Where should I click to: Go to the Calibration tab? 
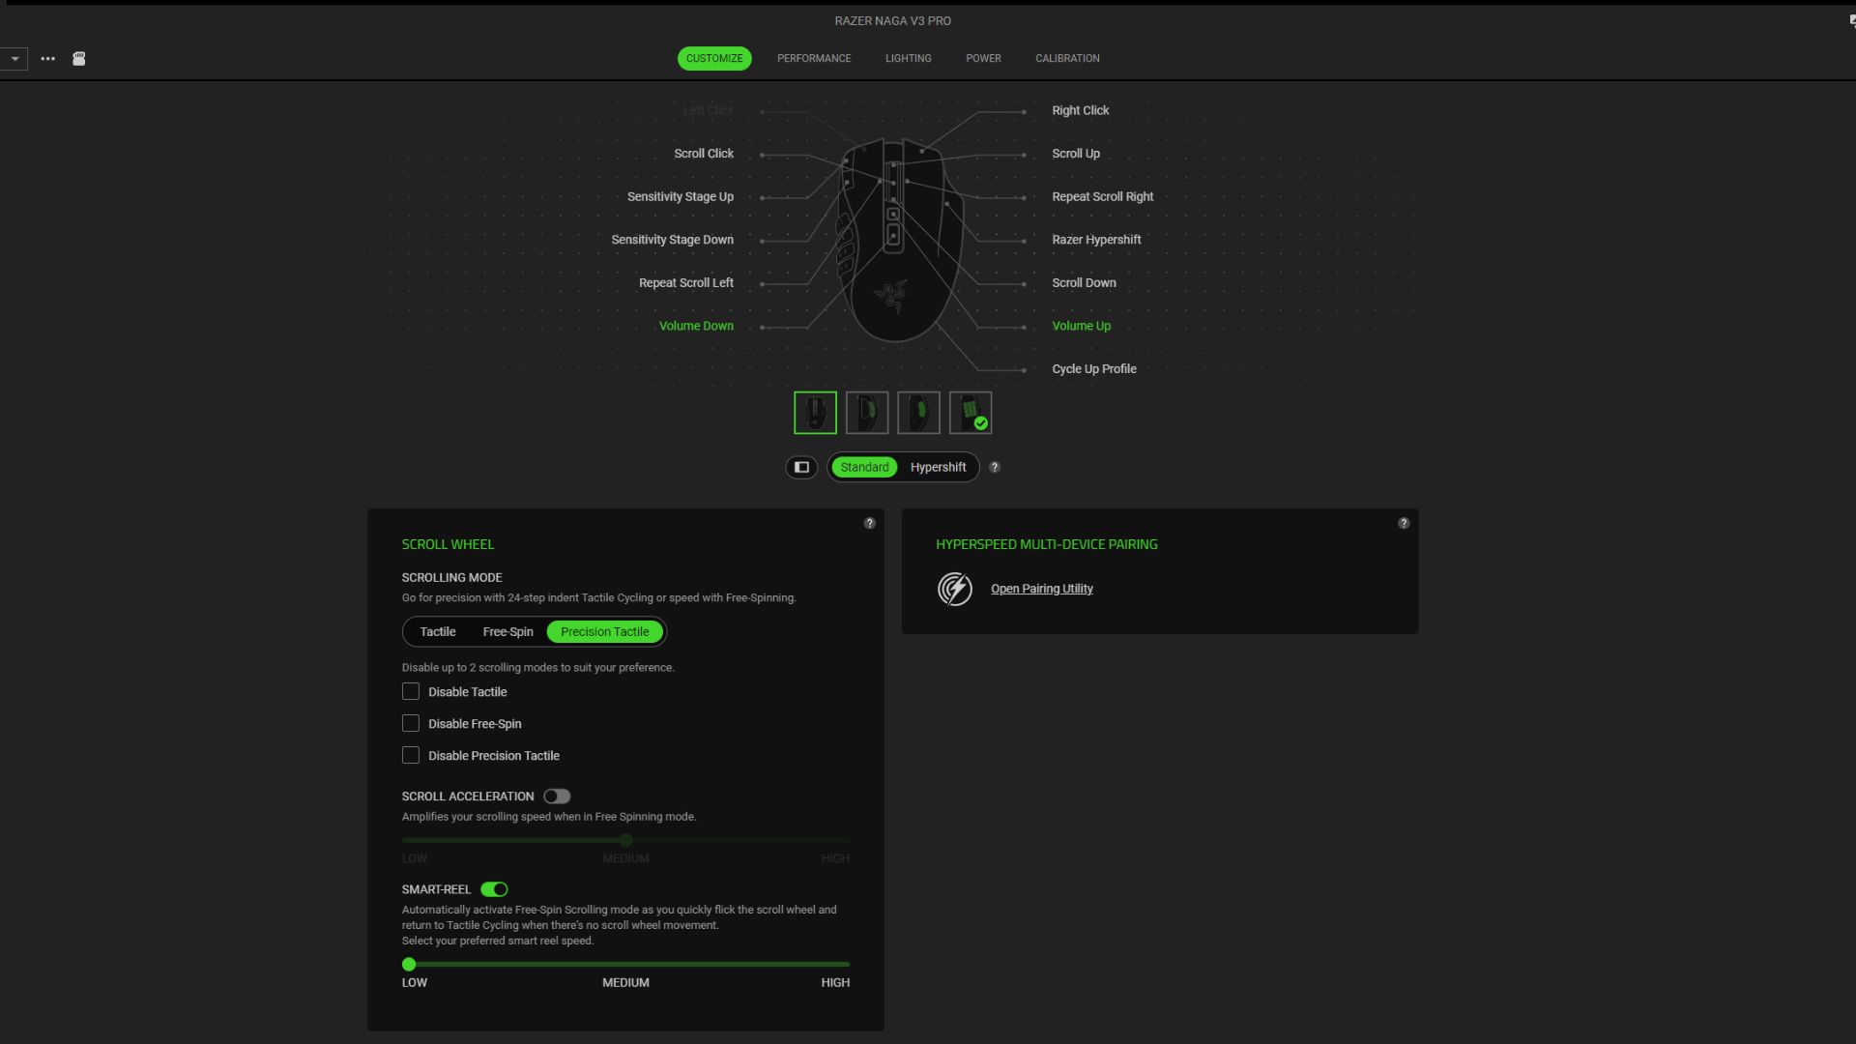coord(1067,58)
